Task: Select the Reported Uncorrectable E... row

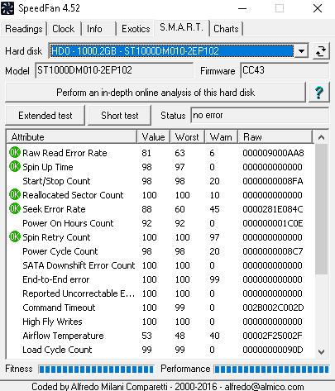Action: coord(160,293)
